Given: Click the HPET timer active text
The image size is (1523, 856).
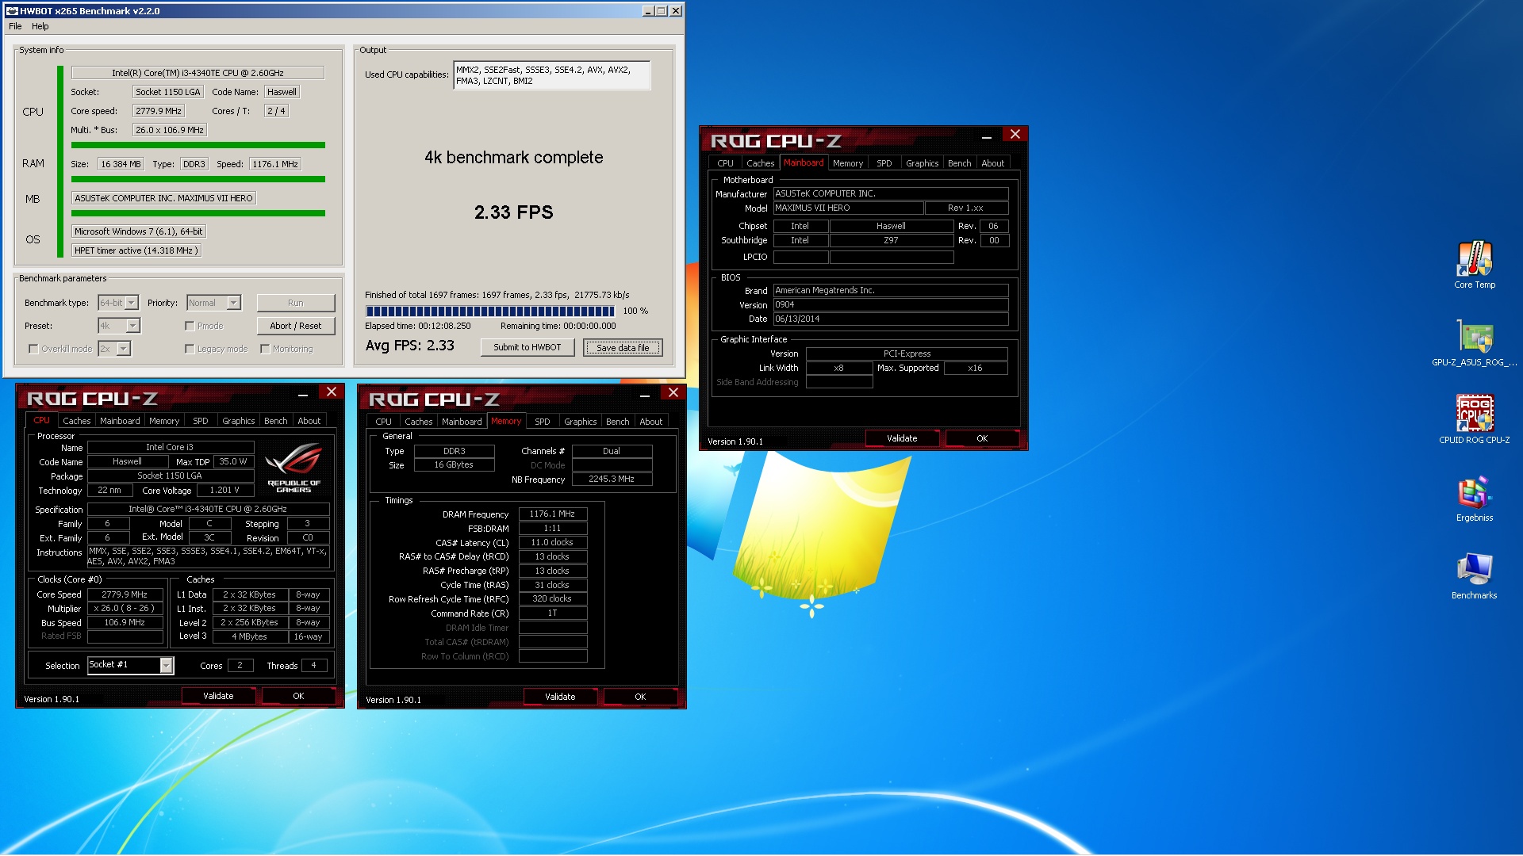Looking at the screenshot, I should 136,250.
